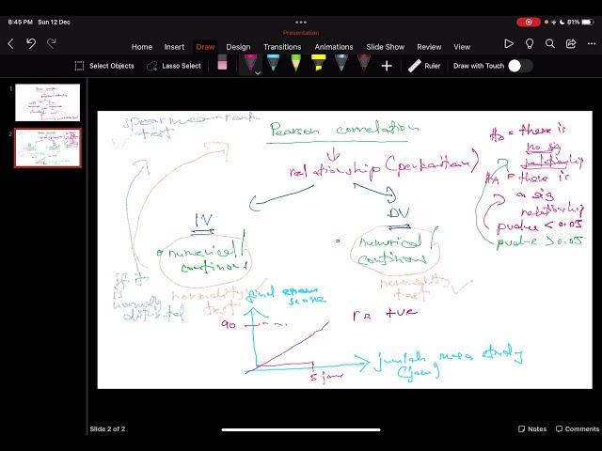Select the magenta pen
The height and width of the screenshot is (451, 602).
click(250, 63)
